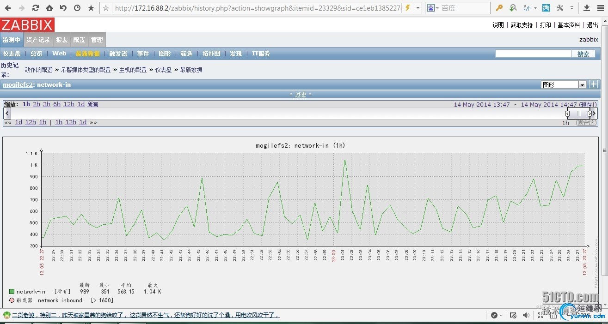Click the news ticker headline link

(146, 315)
